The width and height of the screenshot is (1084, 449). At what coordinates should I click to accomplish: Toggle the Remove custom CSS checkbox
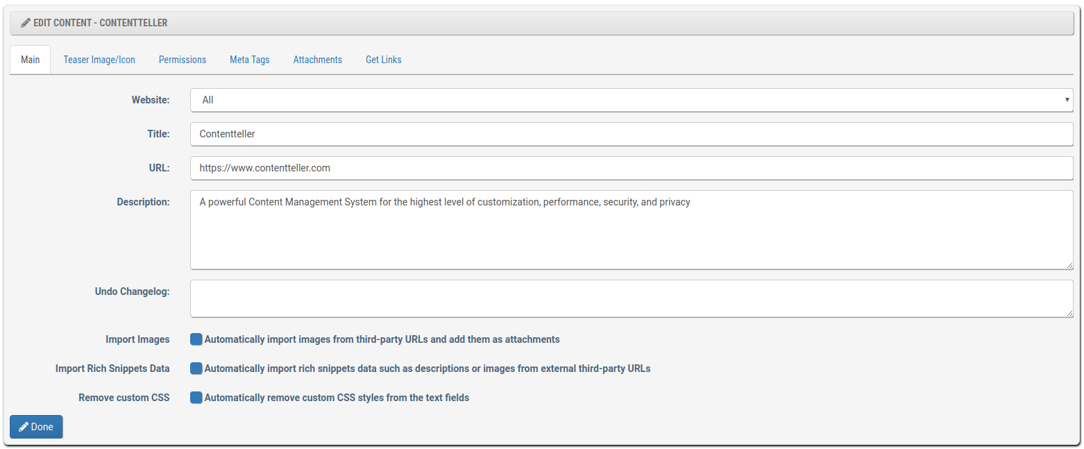(x=196, y=398)
